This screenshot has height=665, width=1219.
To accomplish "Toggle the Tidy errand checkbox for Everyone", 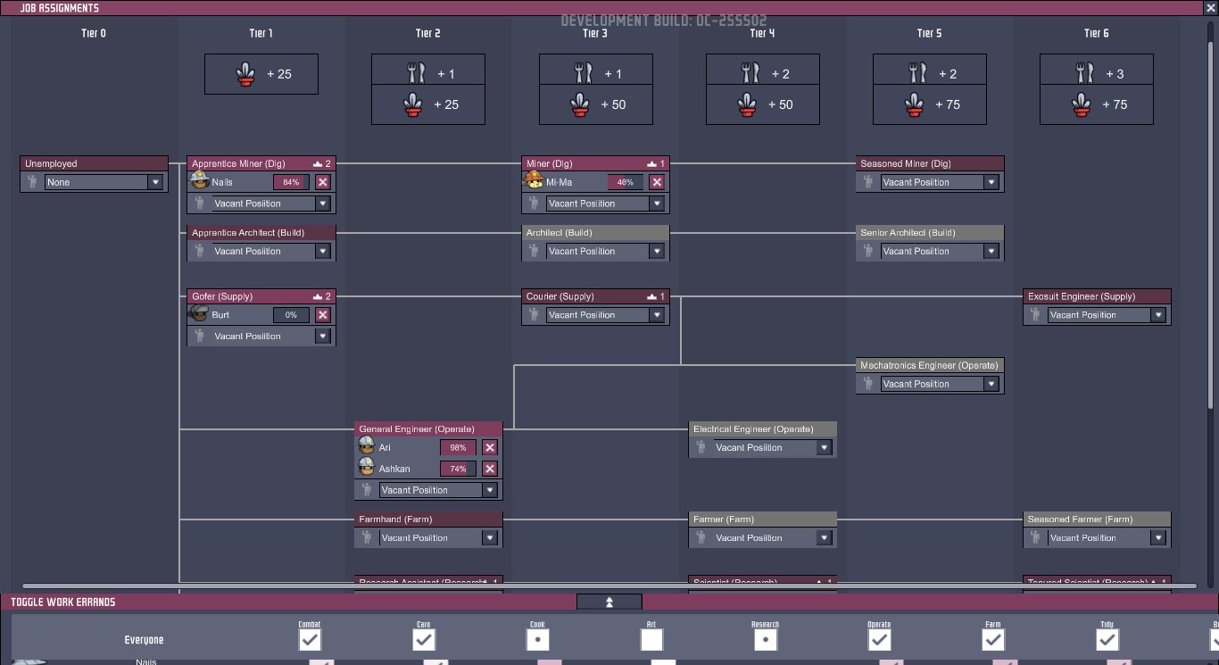I will [1107, 640].
